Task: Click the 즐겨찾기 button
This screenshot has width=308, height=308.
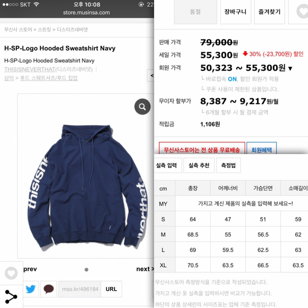Action: coord(269,12)
